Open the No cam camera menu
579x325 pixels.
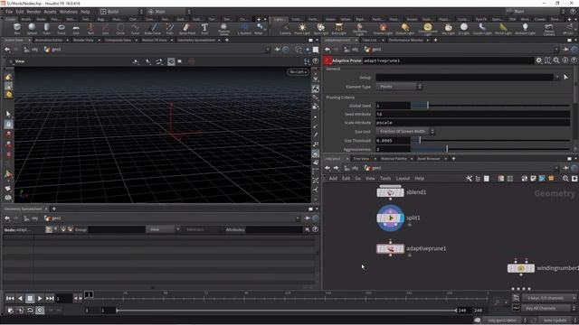[299, 72]
